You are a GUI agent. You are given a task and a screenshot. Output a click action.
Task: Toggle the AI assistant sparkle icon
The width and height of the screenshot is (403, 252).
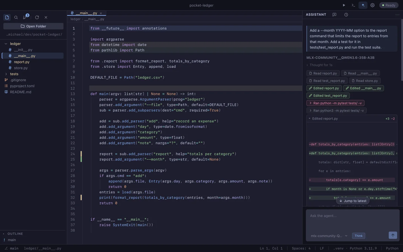[x=363, y=5]
